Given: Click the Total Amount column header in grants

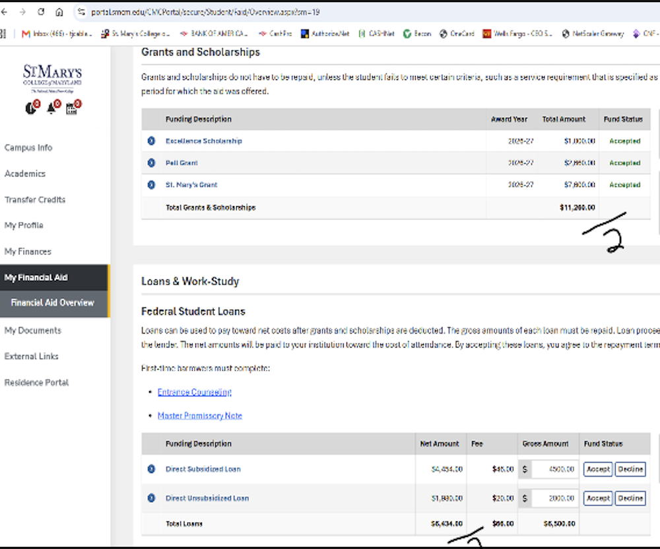Looking at the screenshot, I should click(x=564, y=119).
